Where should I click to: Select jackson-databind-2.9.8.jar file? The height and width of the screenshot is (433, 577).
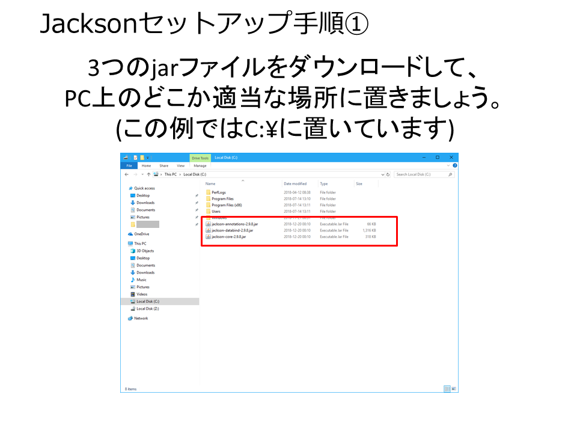tap(232, 230)
